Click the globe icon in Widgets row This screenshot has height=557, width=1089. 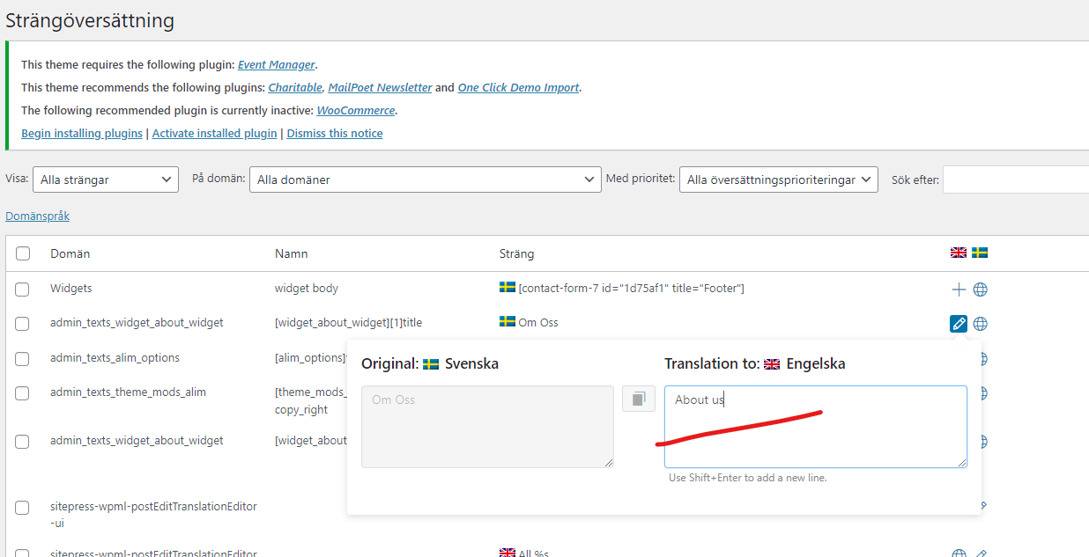click(x=980, y=289)
